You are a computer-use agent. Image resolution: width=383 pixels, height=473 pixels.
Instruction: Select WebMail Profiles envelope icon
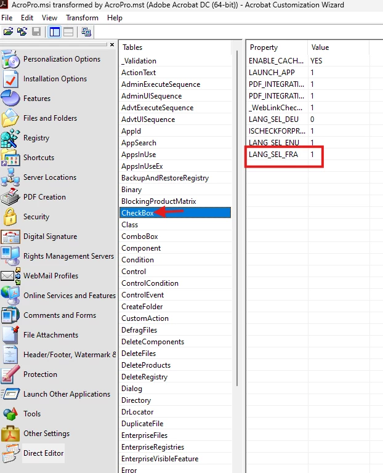[x=10, y=276]
